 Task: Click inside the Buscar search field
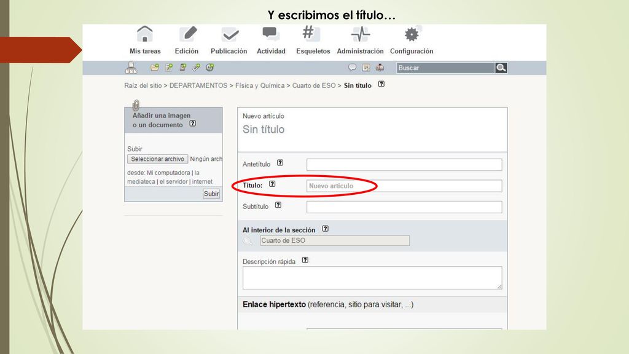pos(445,68)
